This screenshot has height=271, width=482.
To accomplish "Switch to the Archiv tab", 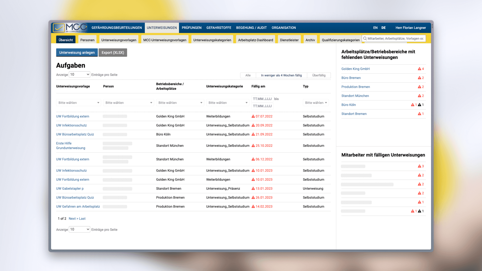I will tap(310, 40).
